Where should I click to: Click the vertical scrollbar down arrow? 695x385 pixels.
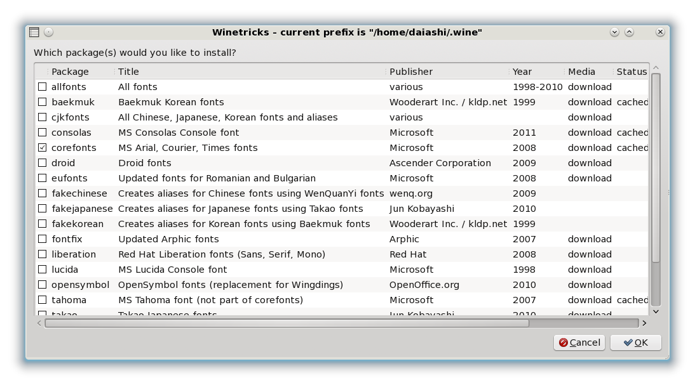pos(656,311)
